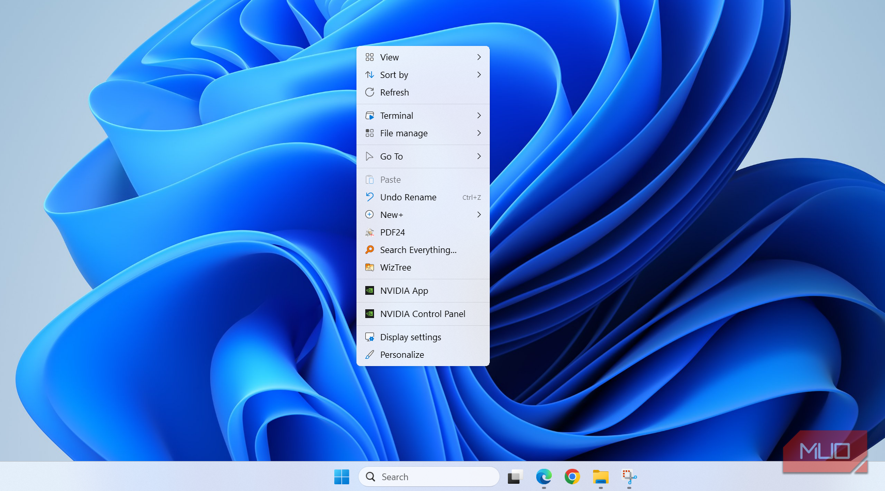Select the Go To menu entry
The image size is (885, 491).
click(423, 156)
